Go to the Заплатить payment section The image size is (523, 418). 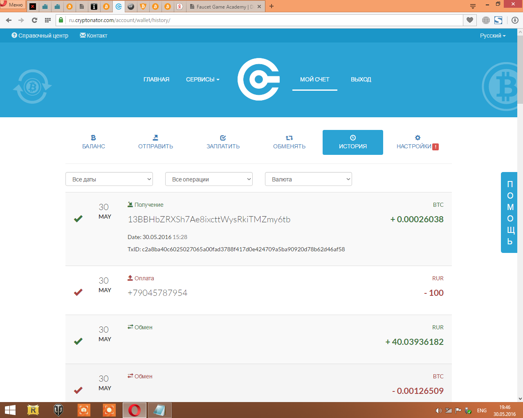click(223, 142)
